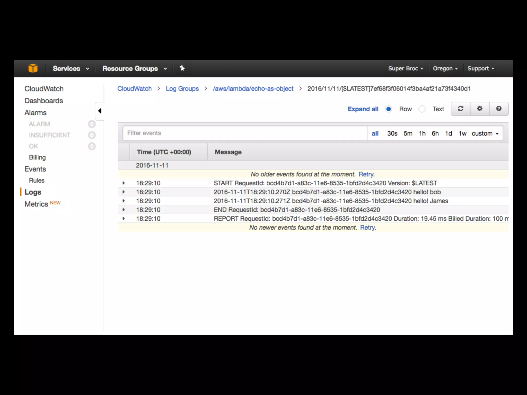Click the AWS orange cube logo
The image size is (527, 395).
click(x=33, y=68)
